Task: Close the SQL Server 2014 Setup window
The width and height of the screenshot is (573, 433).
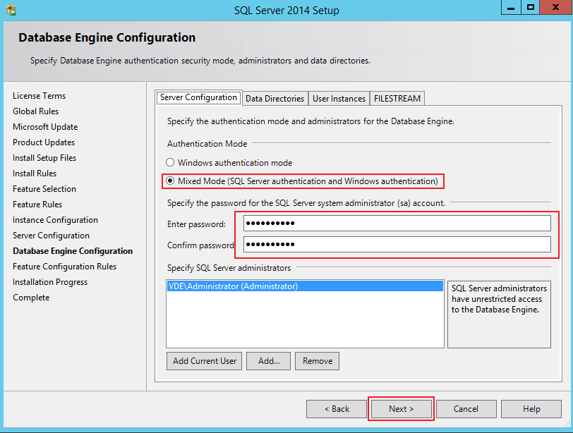Action: point(556,7)
